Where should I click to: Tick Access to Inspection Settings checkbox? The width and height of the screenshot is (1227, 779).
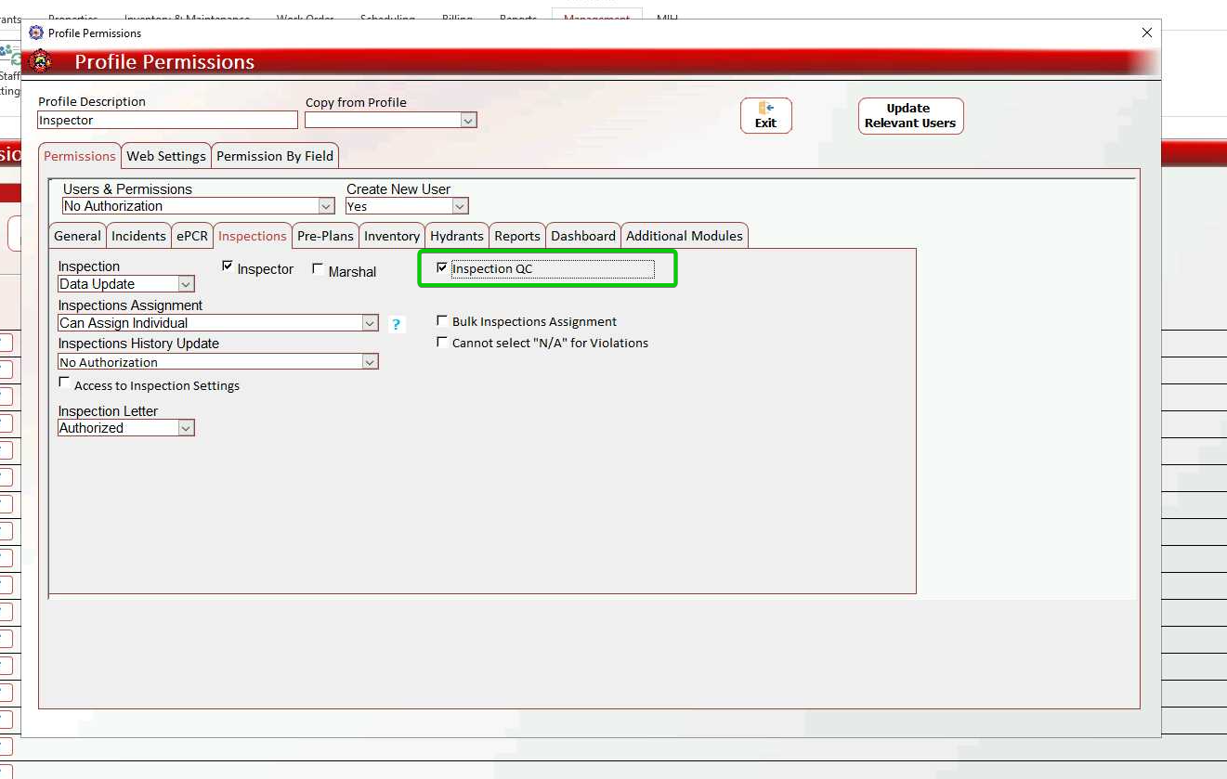coord(64,383)
